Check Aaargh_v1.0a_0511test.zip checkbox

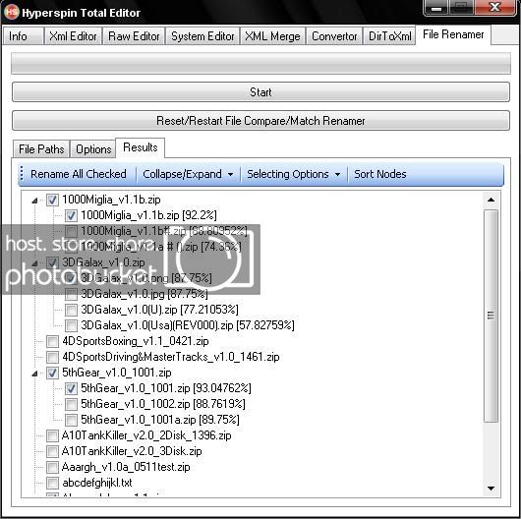tap(52, 467)
